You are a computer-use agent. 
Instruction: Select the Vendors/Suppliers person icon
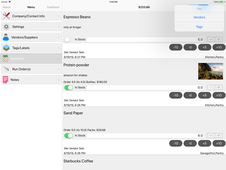pyautogui.click(x=6, y=37)
